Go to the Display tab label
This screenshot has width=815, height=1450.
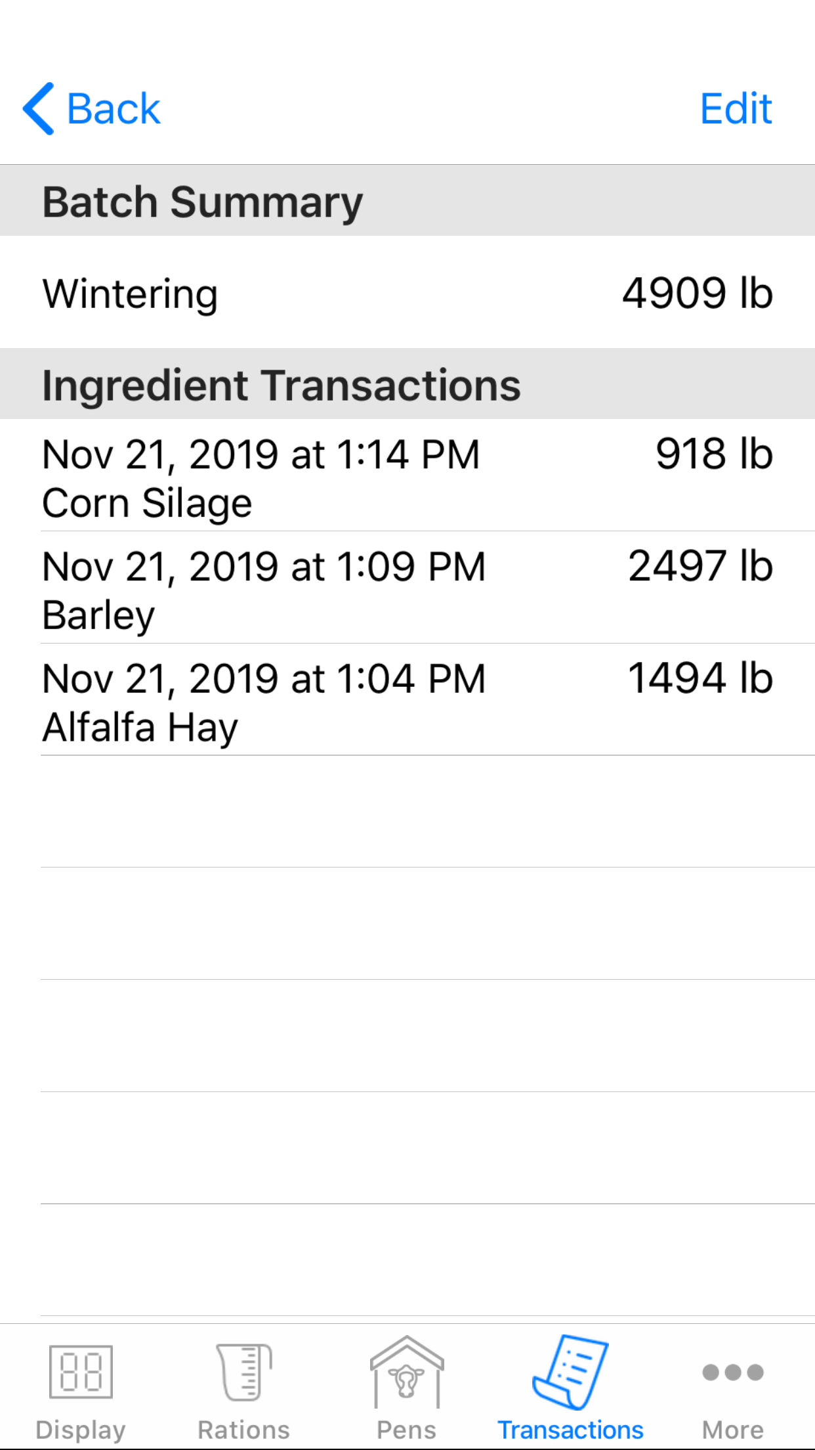(x=81, y=1430)
